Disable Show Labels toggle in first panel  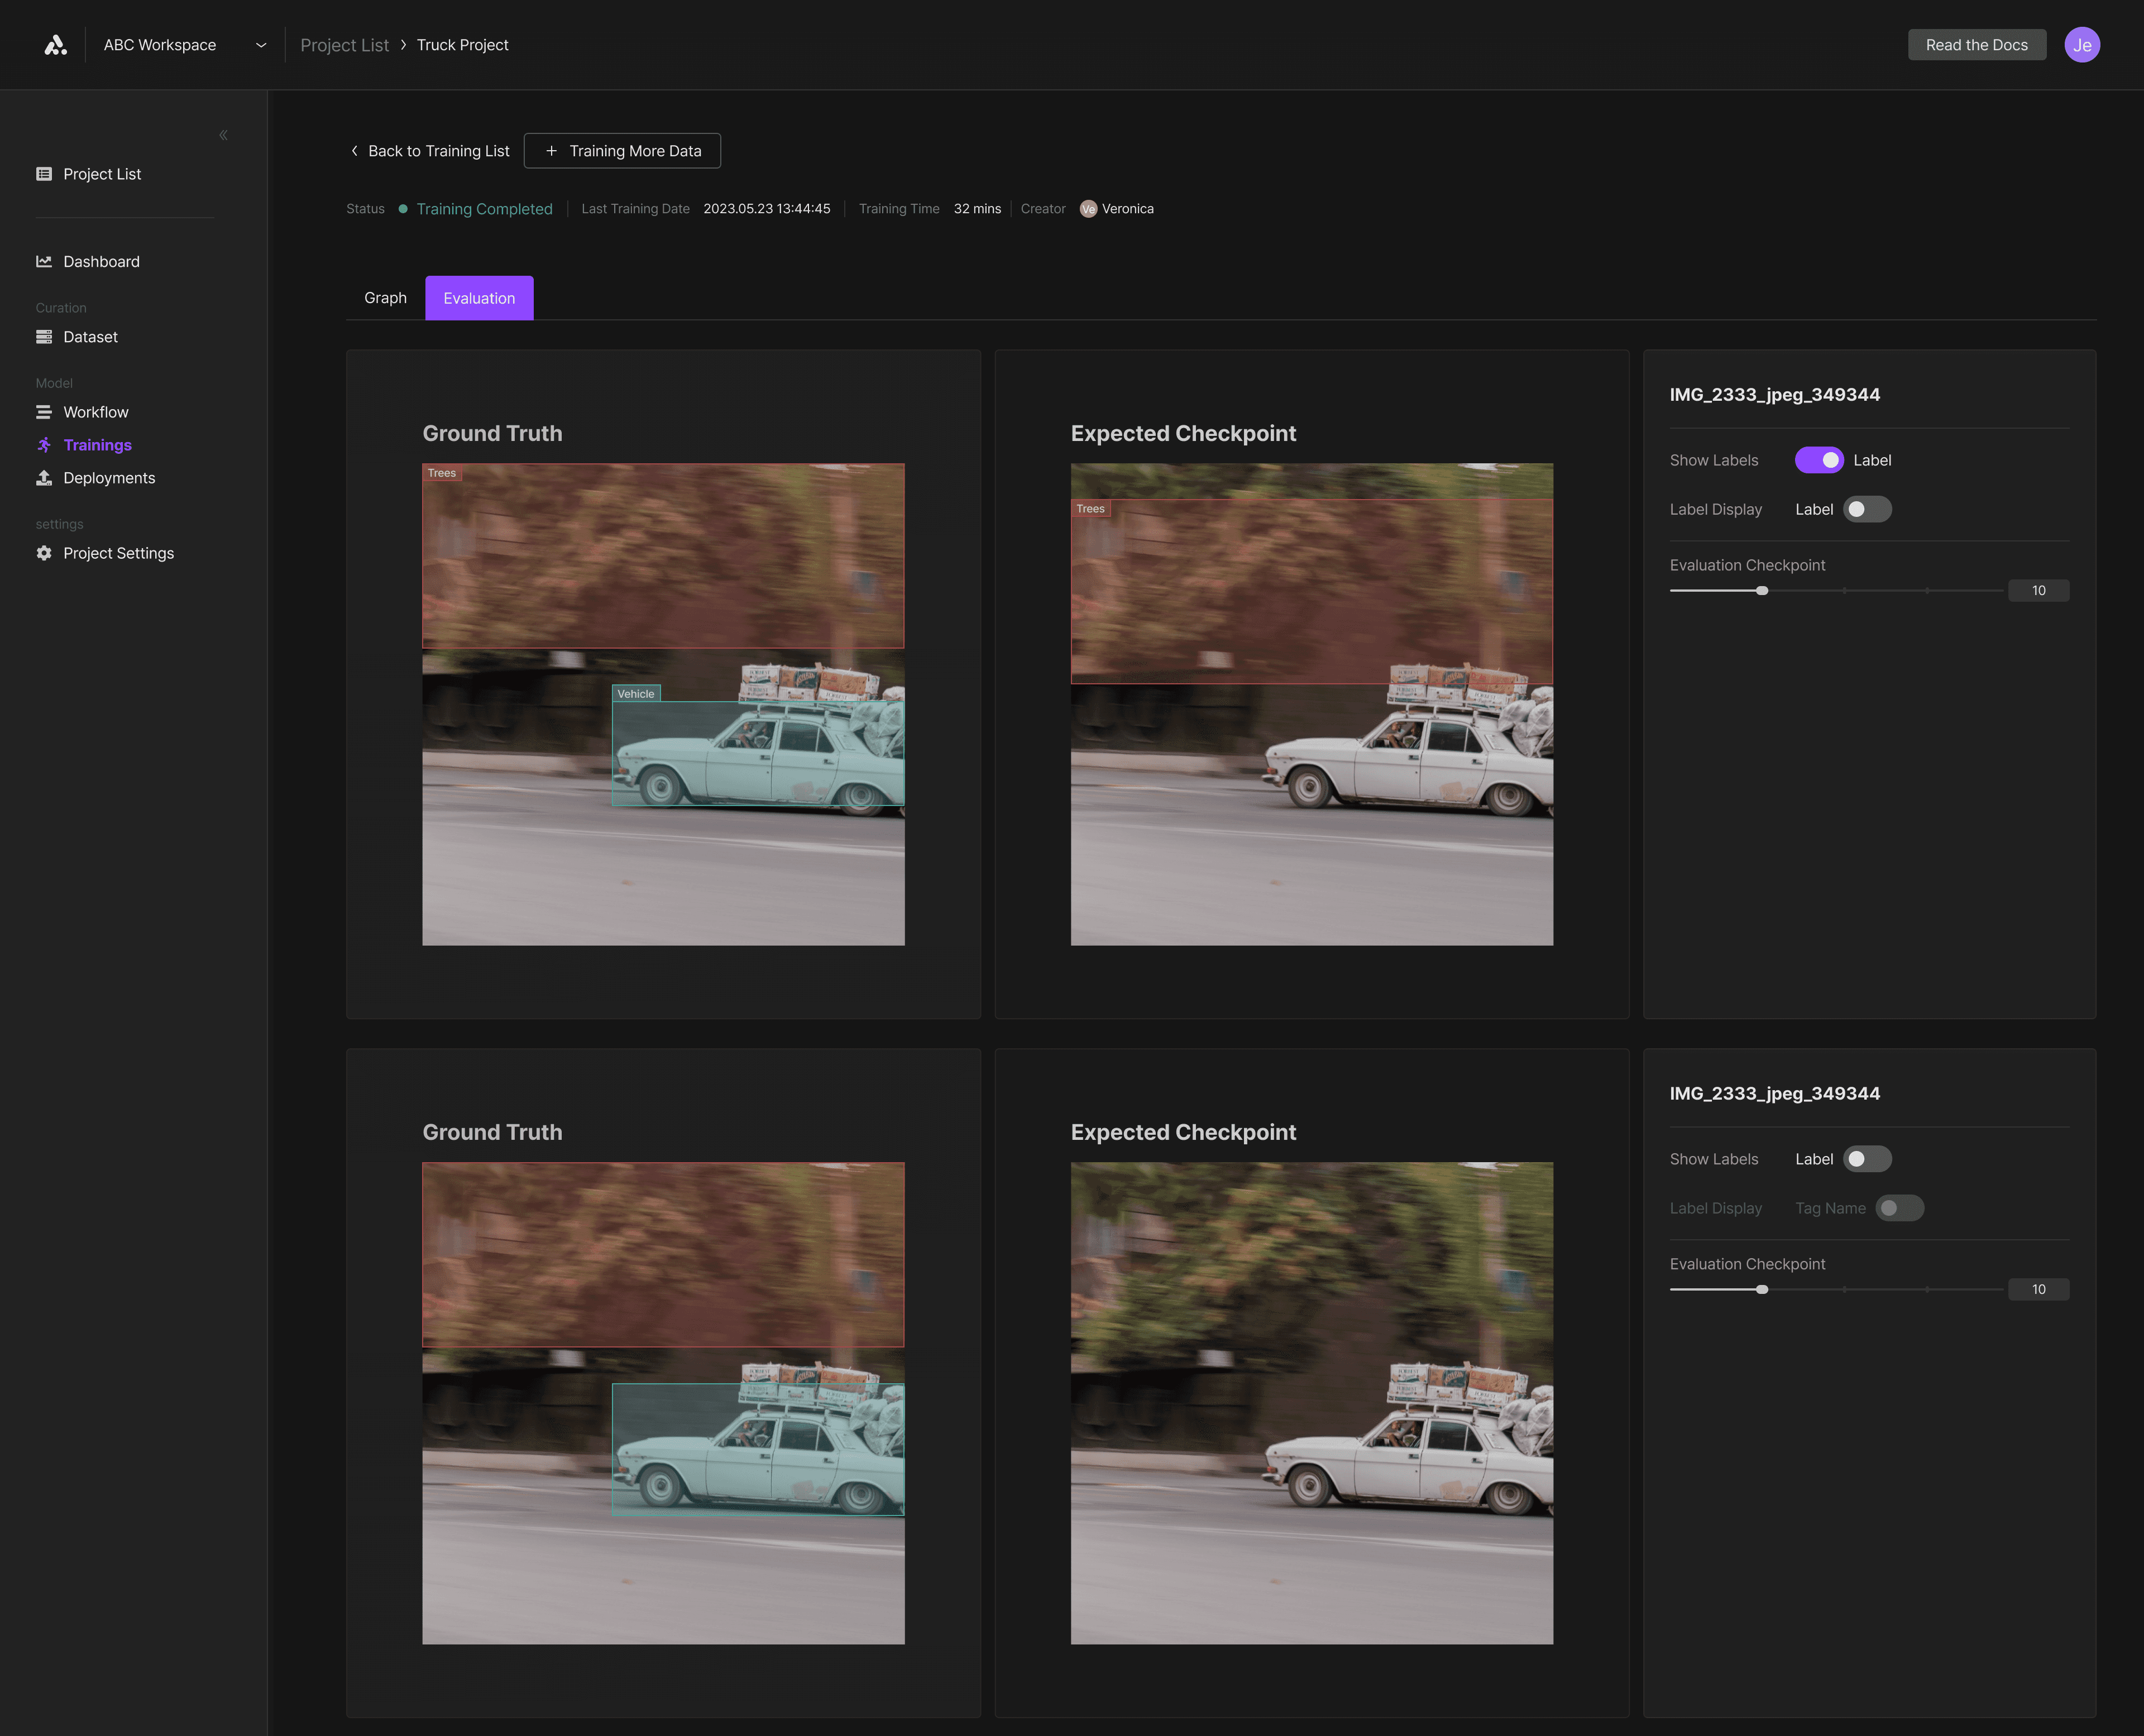1818,460
